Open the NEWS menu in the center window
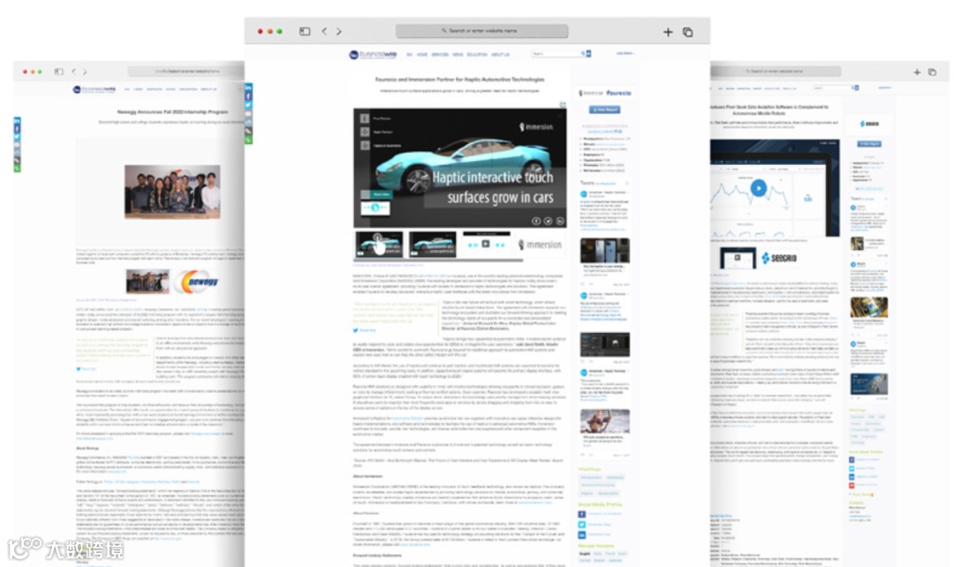 pos(458,55)
